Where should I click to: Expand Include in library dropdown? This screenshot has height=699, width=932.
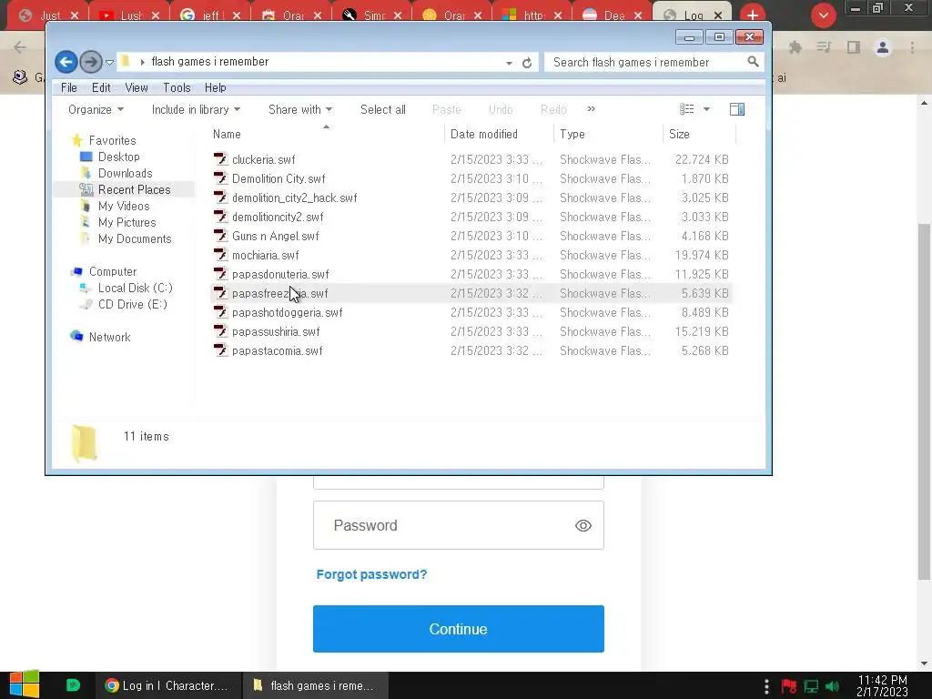click(x=196, y=109)
